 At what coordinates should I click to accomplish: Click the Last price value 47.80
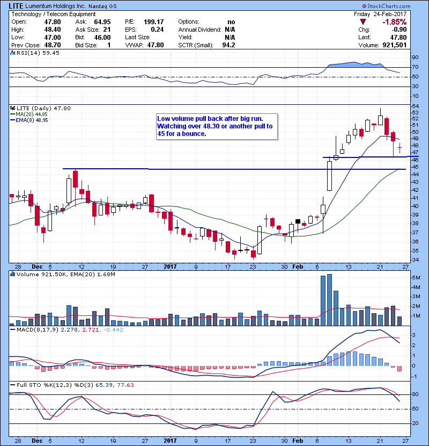point(398,37)
